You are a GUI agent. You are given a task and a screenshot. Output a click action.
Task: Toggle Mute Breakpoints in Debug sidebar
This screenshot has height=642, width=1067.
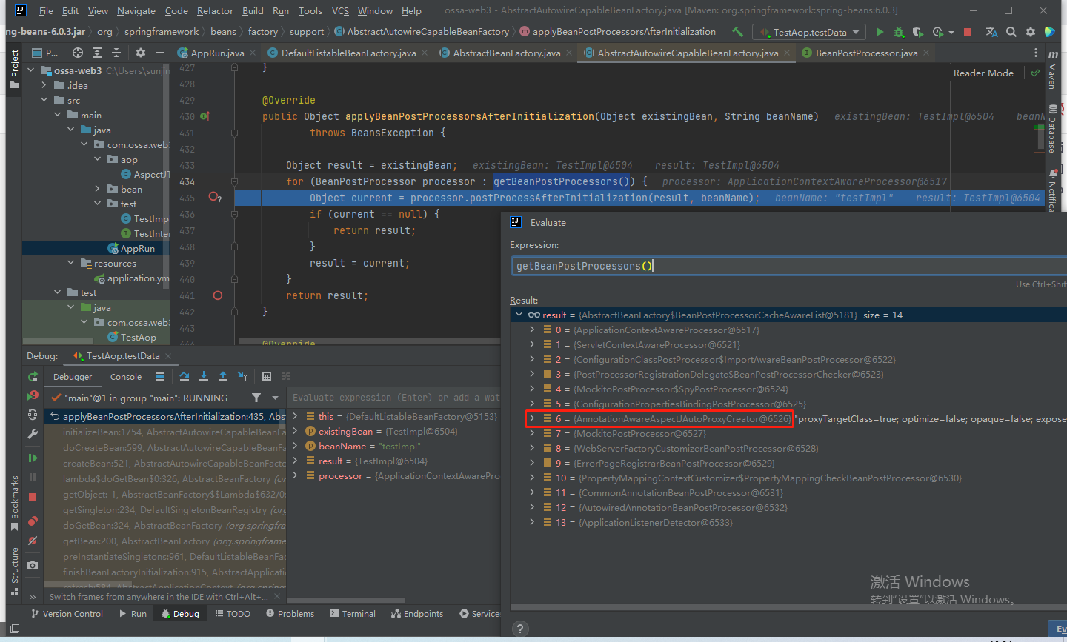click(x=33, y=541)
